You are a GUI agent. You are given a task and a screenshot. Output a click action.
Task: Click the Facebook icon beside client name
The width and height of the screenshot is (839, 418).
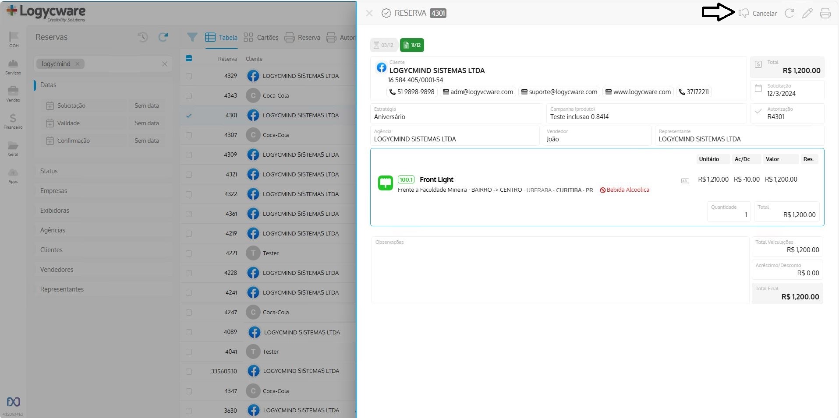[x=382, y=67]
